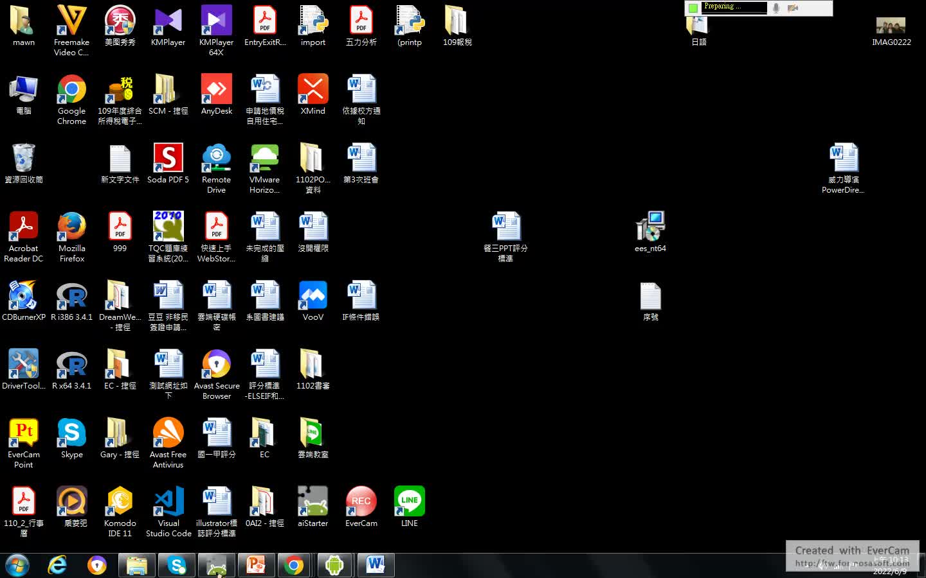Screen dimensions: 926x578
Task: Select the EntryExitR PDF file
Action: pos(264,26)
